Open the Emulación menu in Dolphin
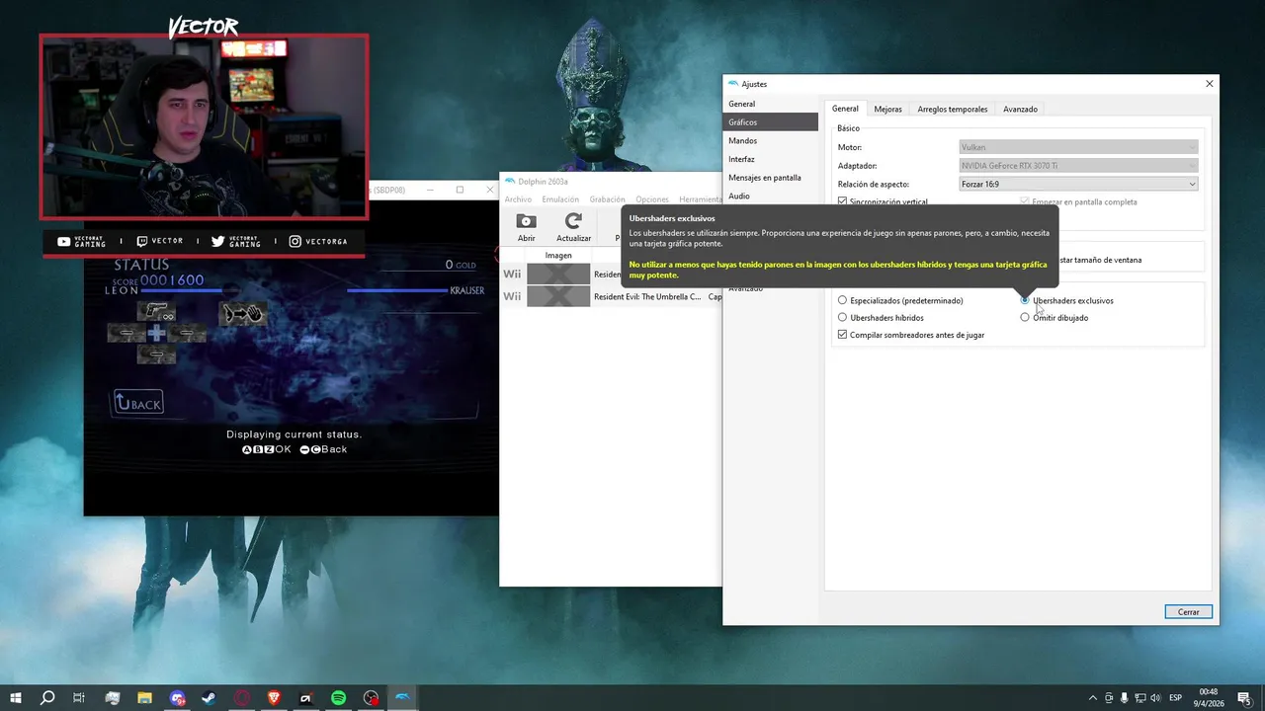1265x711 pixels. (560, 199)
